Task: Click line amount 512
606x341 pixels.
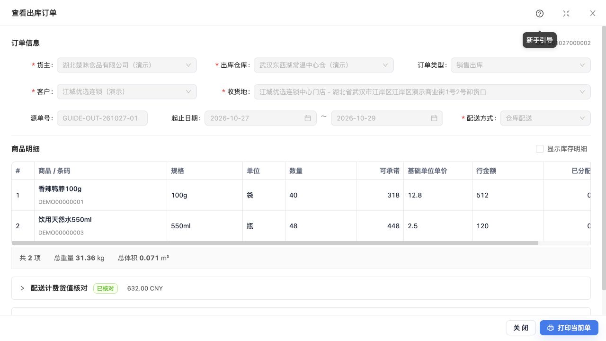Action: point(482,195)
